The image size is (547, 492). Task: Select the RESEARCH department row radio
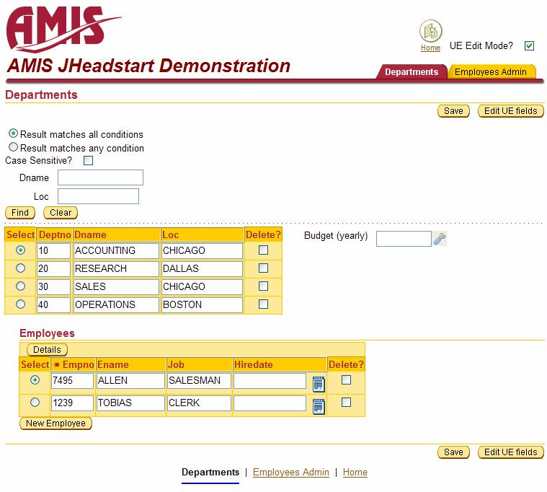click(x=20, y=268)
